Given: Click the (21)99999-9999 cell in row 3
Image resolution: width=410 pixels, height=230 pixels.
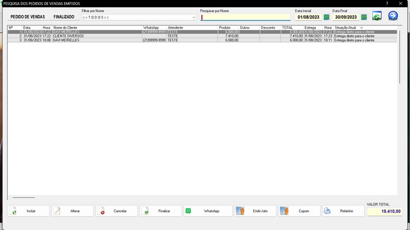Looking at the screenshot, I should point(154,40).
